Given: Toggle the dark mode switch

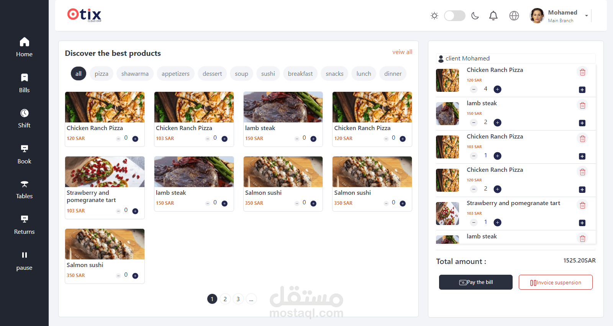Looking at the screenshot, I should [x=454, y=16].
